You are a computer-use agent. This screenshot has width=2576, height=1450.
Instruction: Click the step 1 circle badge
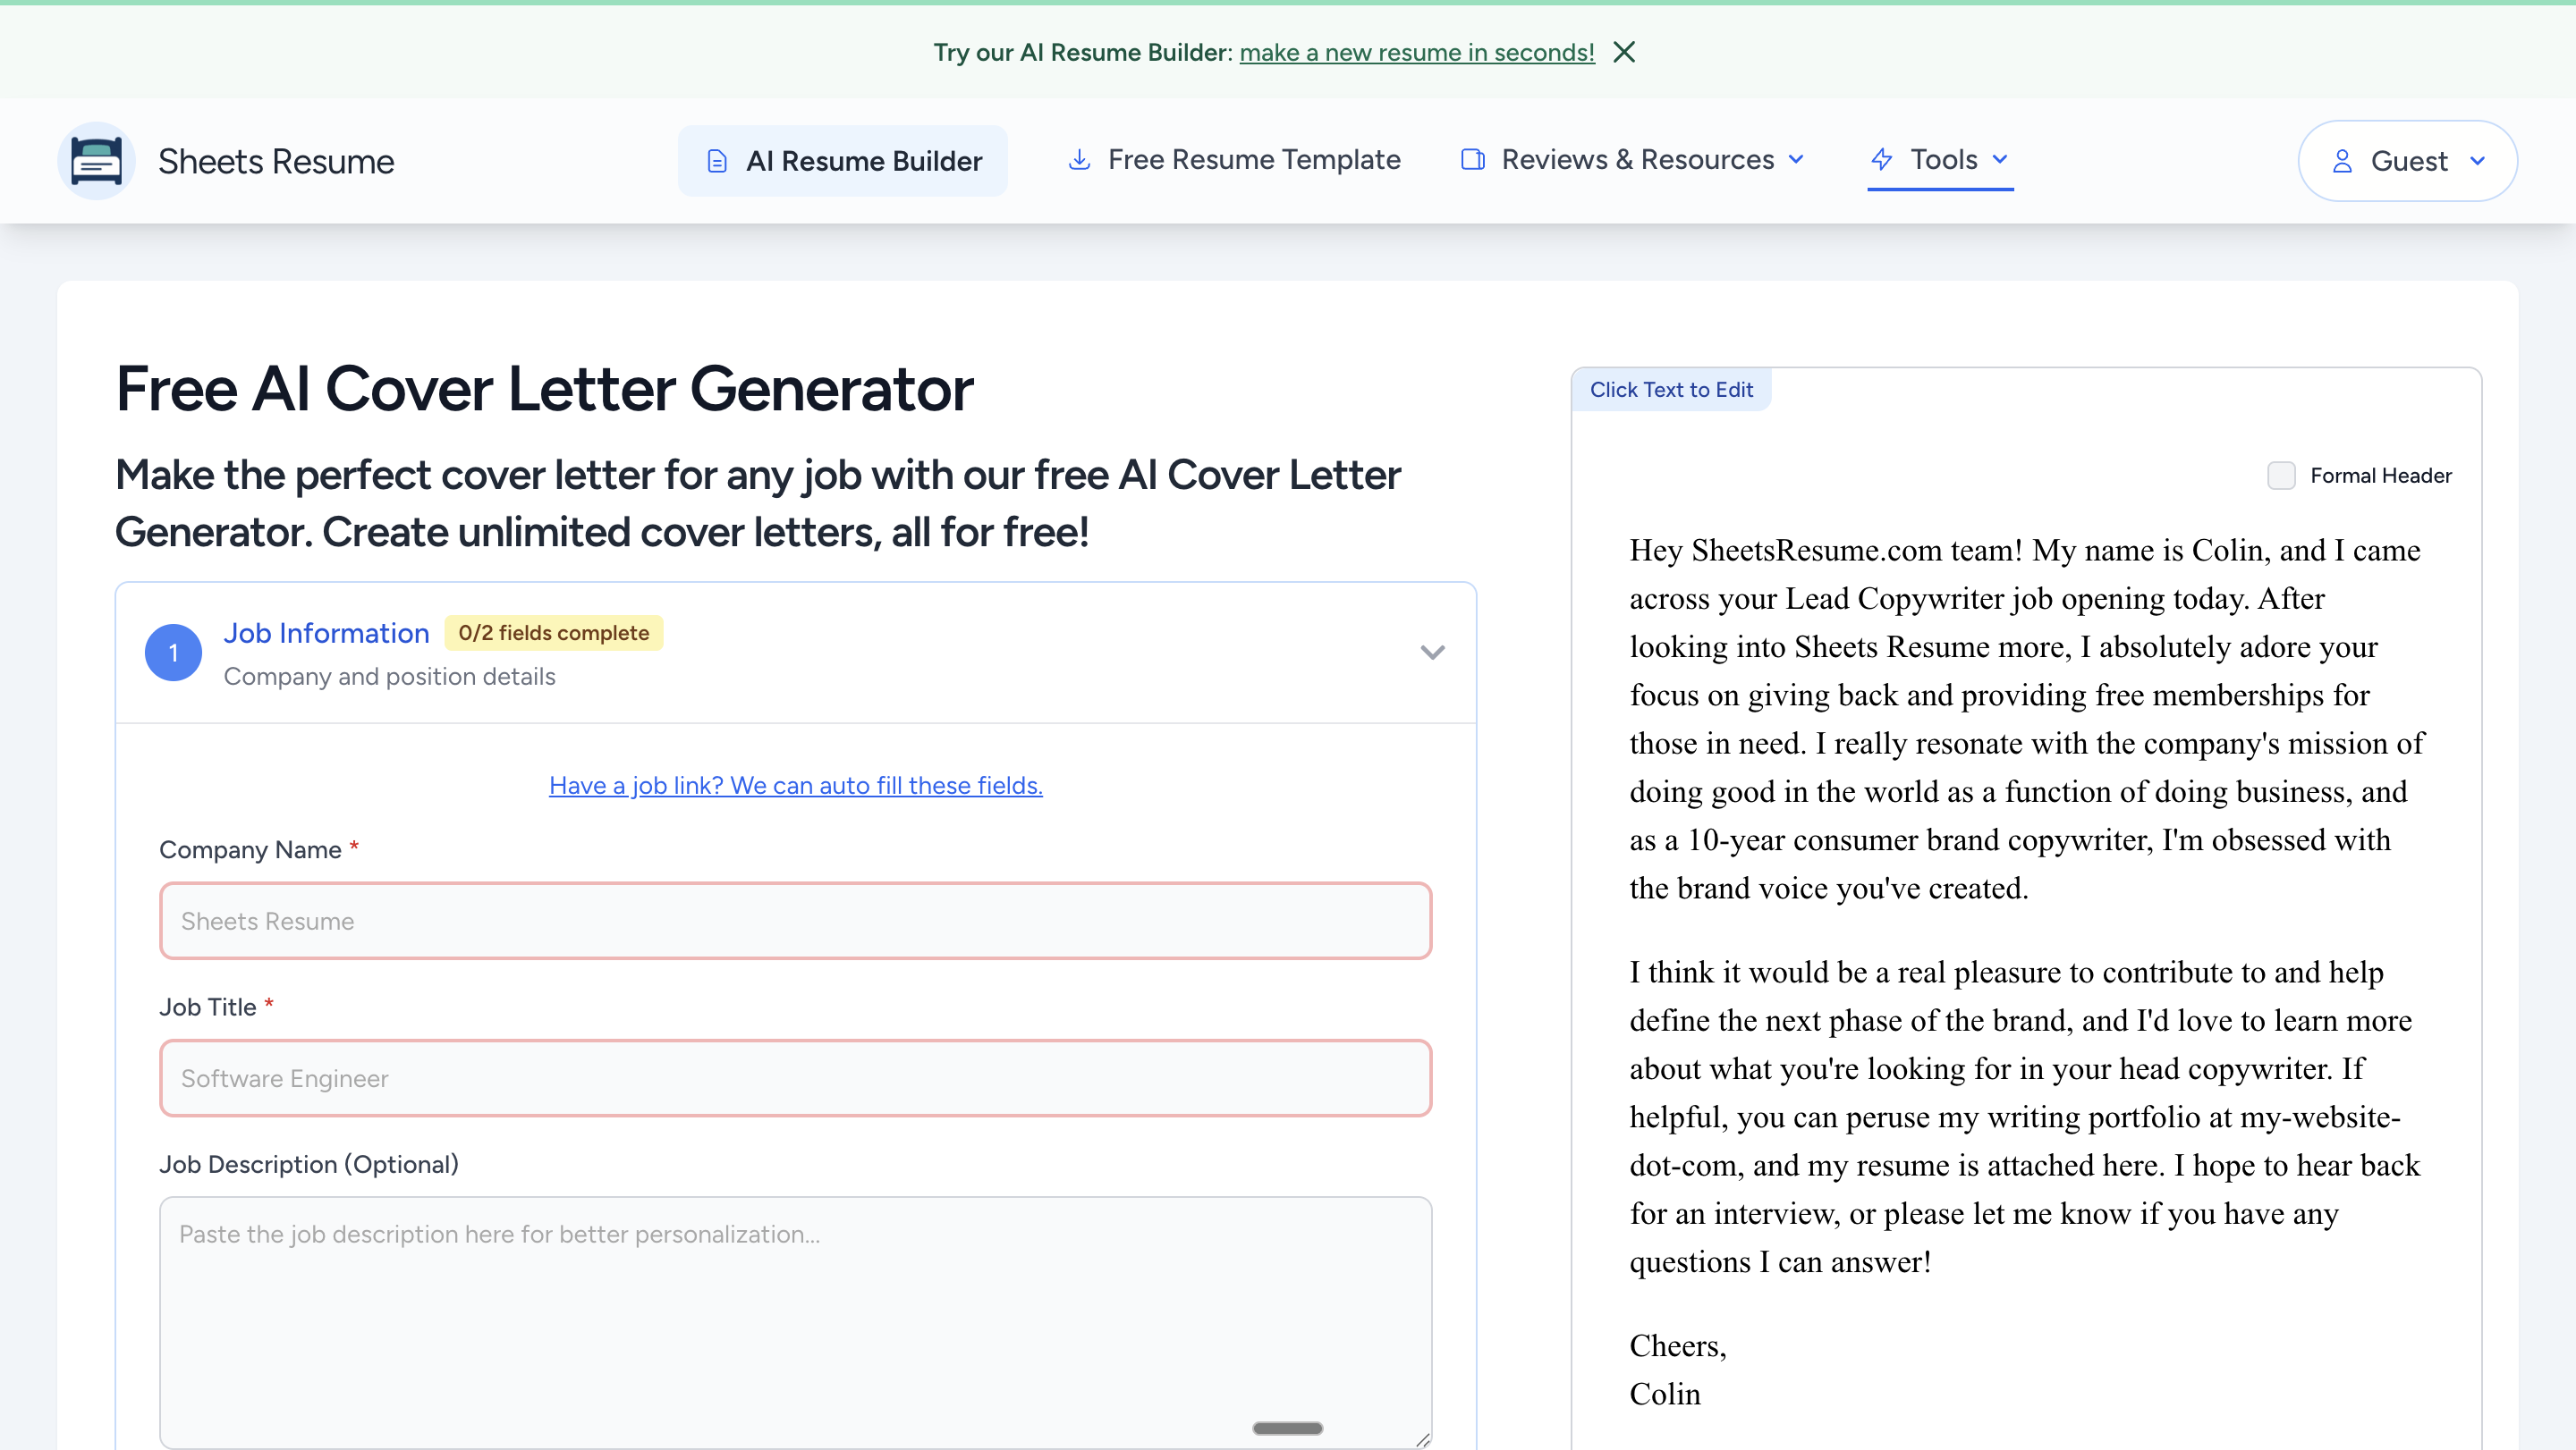173,653
